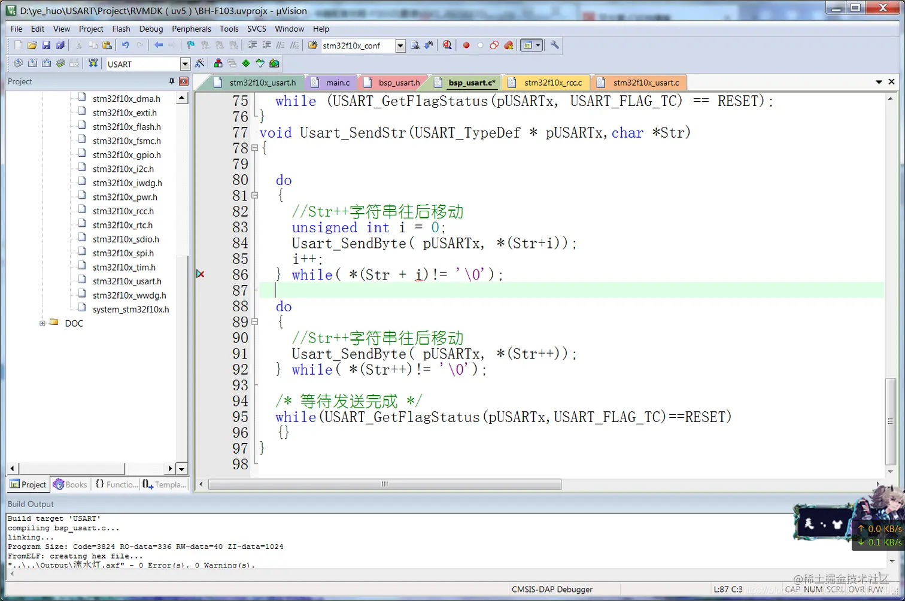Toggle bookmark flag on current line
This screenshot has height=601, width=905.
[x=190, y=45]
